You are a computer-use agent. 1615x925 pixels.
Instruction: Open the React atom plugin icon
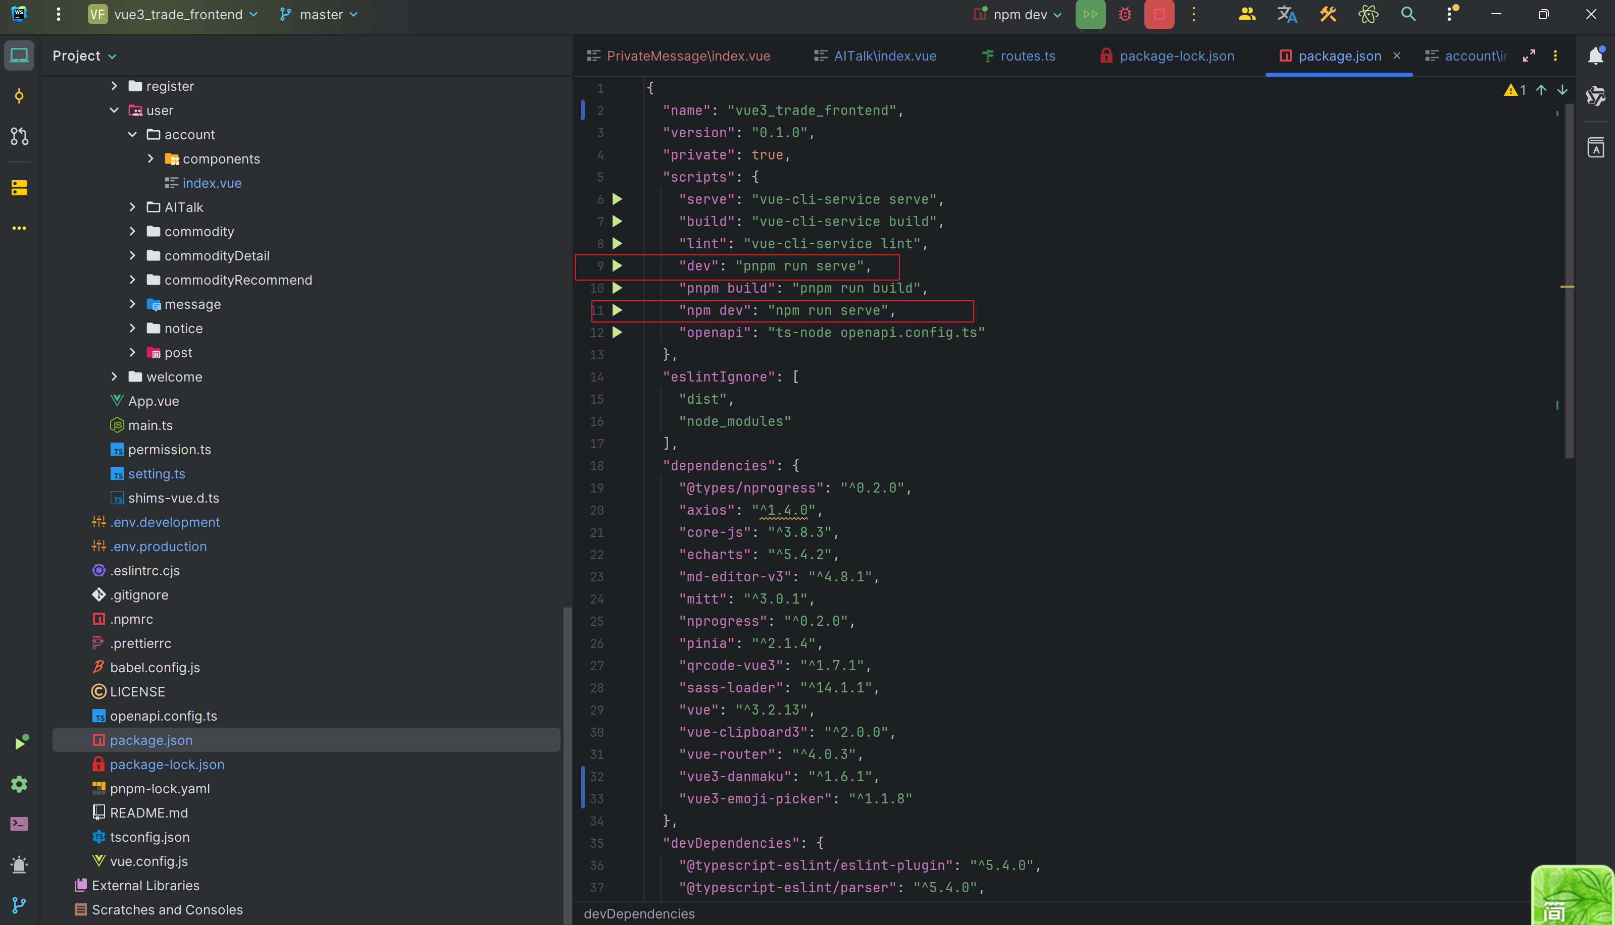click(1368, 15)
